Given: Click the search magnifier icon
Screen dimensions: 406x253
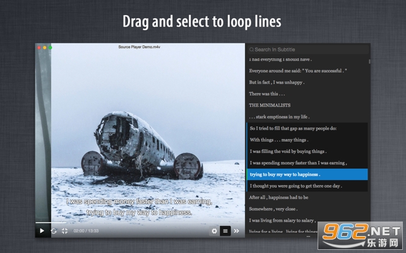Looking at the screenshot, I should [x=251, y=50].
